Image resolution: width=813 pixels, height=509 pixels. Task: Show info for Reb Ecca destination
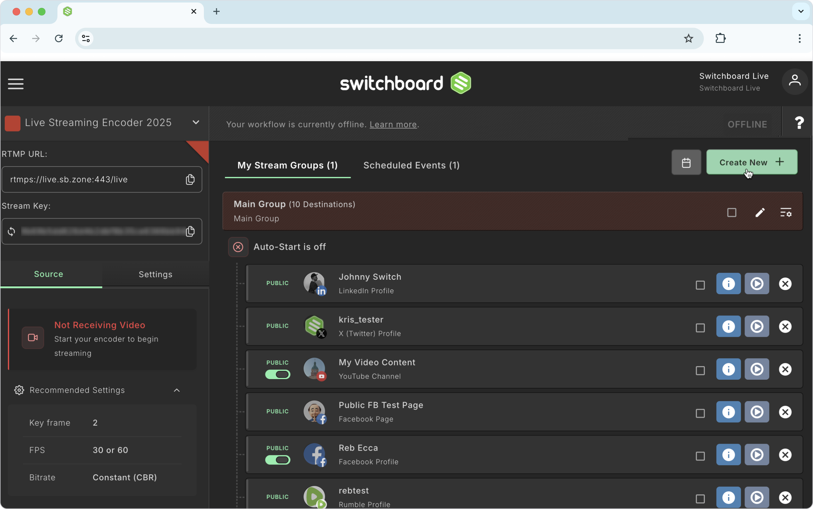[728, 455]
